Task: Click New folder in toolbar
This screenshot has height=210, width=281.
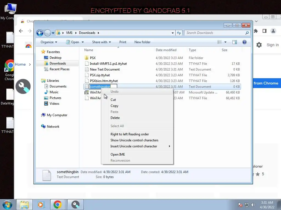Action: tap(142, 42)
